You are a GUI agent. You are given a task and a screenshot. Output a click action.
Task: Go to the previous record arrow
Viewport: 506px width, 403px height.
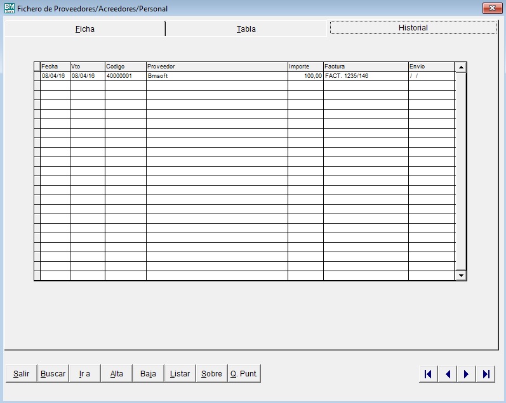pyautogui.click(x=448, y=374)
